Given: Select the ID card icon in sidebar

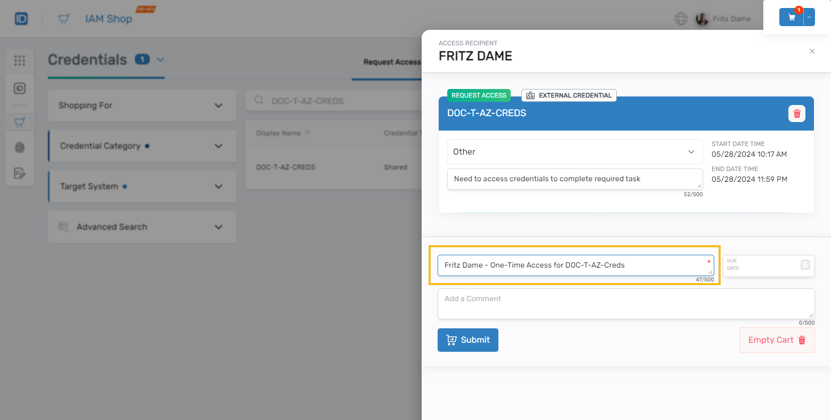Looking at the screenshot, I should coord(20,88).
